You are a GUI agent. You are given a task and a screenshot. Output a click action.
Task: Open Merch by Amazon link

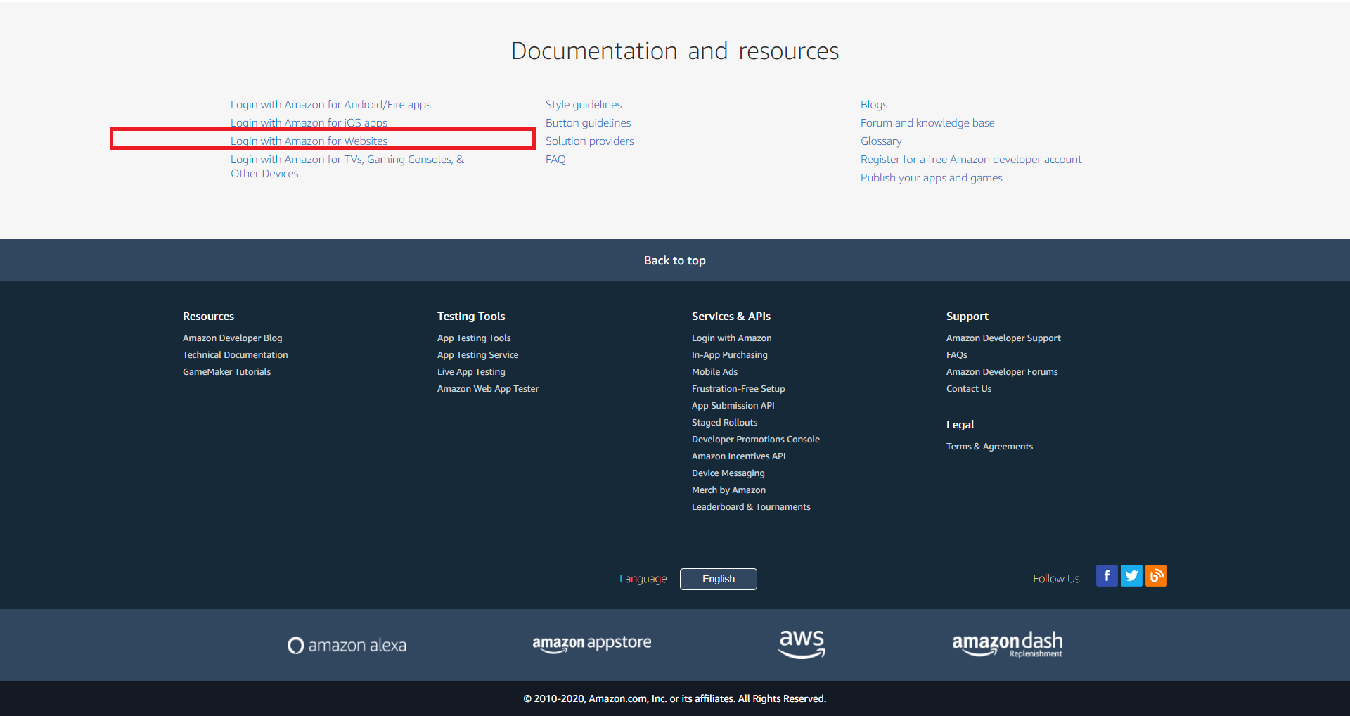click(x=729, y=490)
